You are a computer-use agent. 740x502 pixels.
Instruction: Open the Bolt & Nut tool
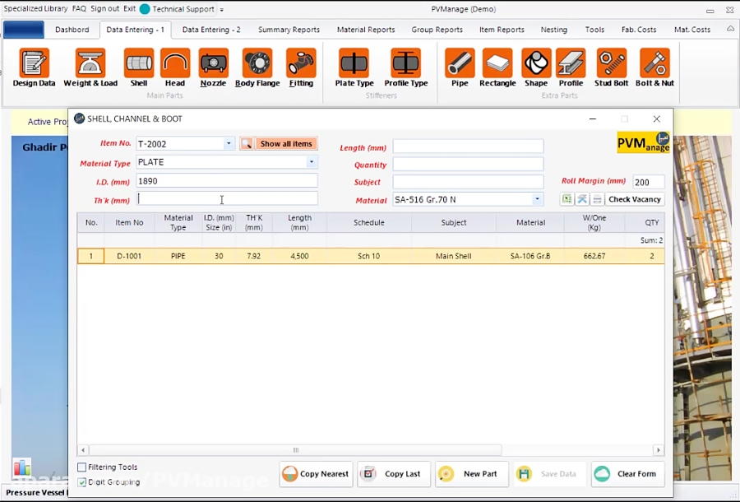click(x=654, y=67)
